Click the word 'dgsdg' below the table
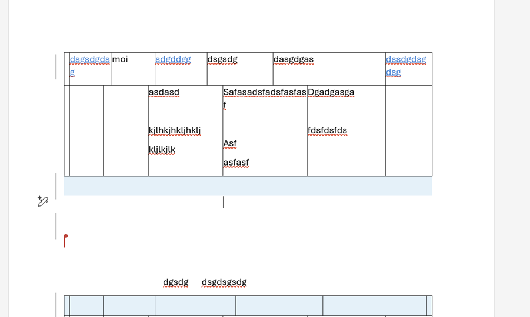 (x=176, y=282)
